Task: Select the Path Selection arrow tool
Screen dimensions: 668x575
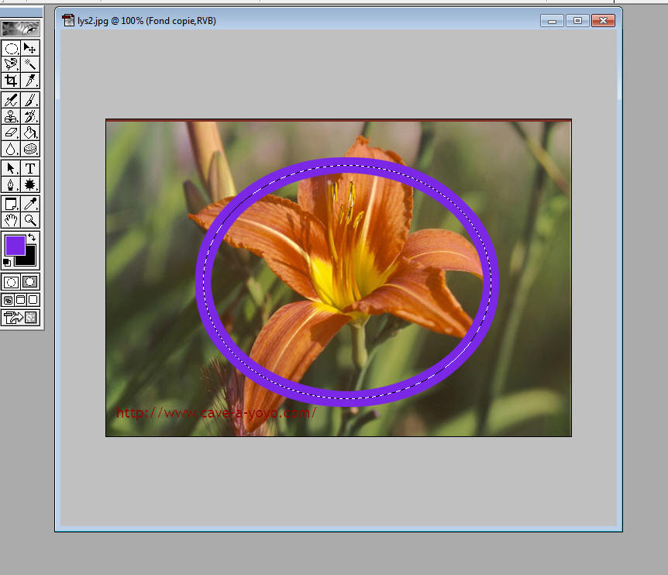Action: click(11, 168)
